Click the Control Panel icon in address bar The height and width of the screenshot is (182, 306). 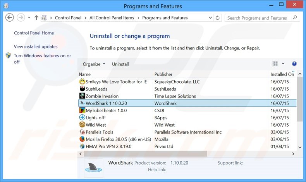point(44,18)
